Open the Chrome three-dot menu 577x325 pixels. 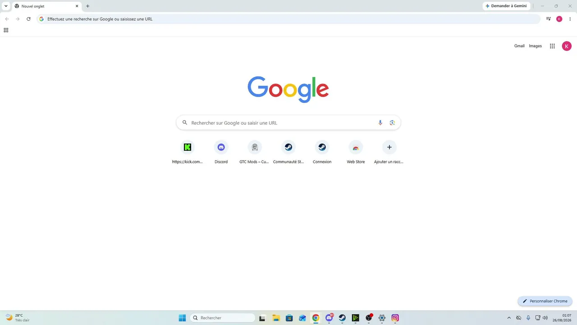point(570,19)
